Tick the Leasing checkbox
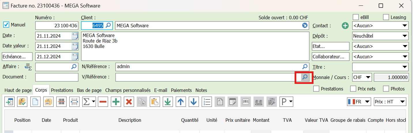 point(386,17)
